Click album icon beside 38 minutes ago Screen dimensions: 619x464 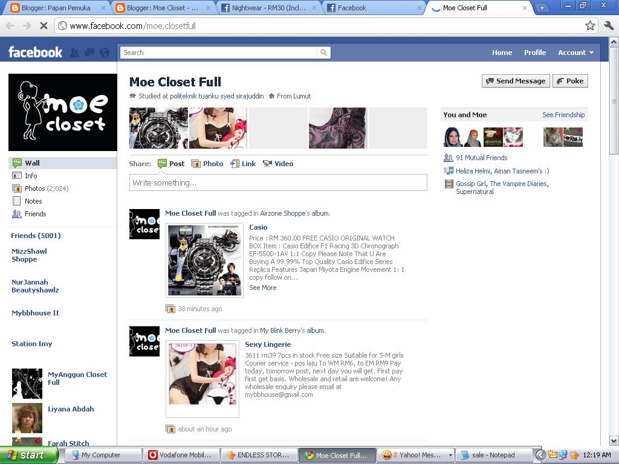170,309
